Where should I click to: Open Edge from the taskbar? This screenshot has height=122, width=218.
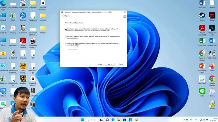(113, 120)
